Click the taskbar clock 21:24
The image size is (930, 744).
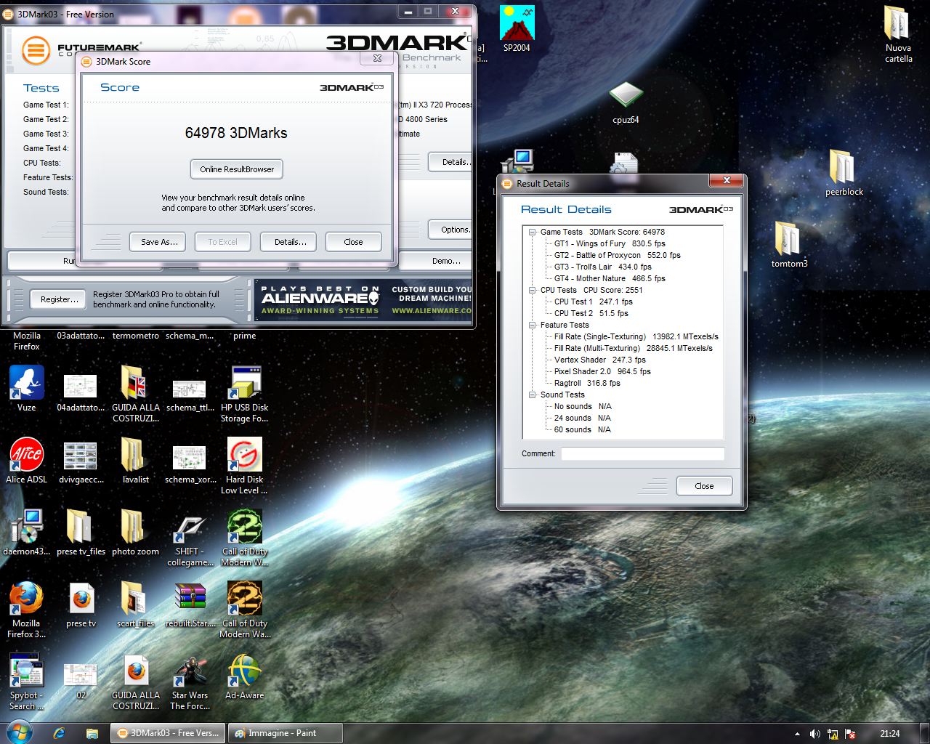889,734
